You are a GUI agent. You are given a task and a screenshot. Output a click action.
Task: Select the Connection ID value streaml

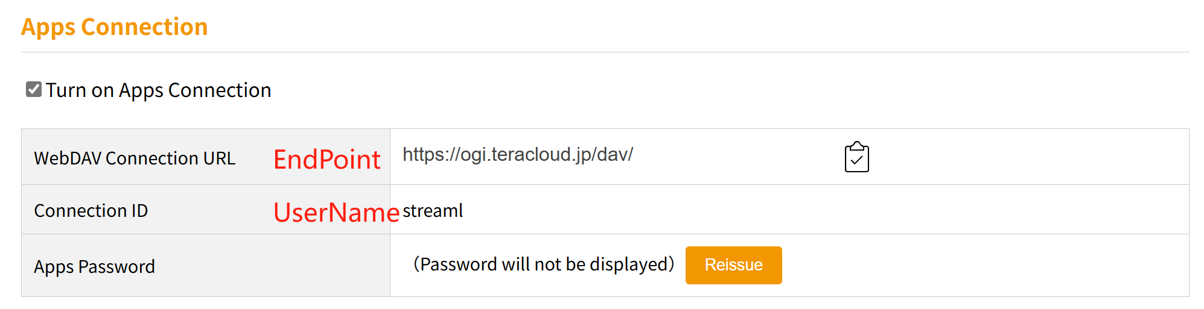pos(433,211)
